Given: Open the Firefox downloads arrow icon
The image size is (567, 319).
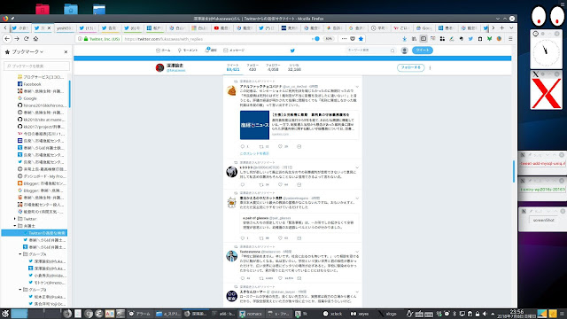Looking at the screenshot, I should click(405, 39).
